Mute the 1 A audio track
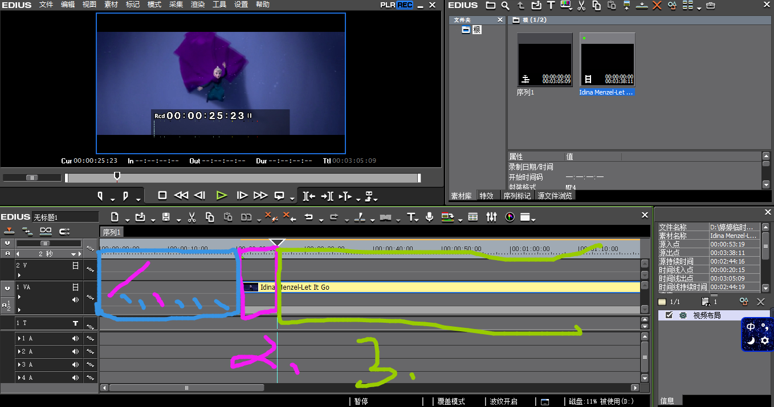This screenshot has width=774, height=407. tap(75, 338)
